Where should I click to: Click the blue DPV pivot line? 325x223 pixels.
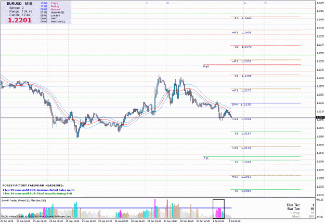click(x=266, y=103)
